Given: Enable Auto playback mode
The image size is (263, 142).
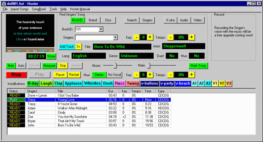Looking at the screenshot, I should [x=21, y=66].
